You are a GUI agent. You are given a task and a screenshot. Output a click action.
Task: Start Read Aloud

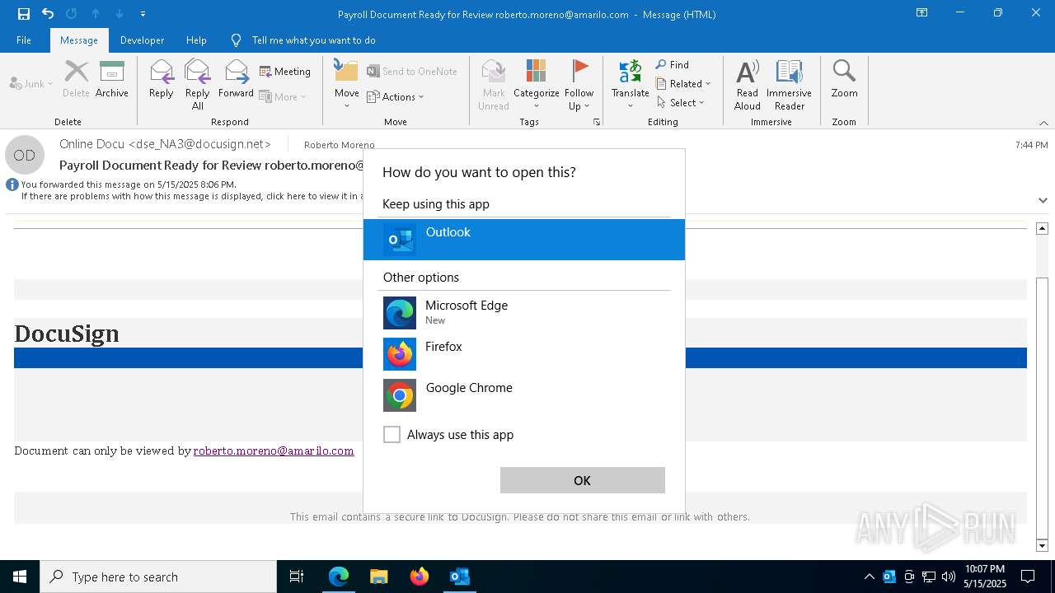pyautogui.click(x=748, y=84)
